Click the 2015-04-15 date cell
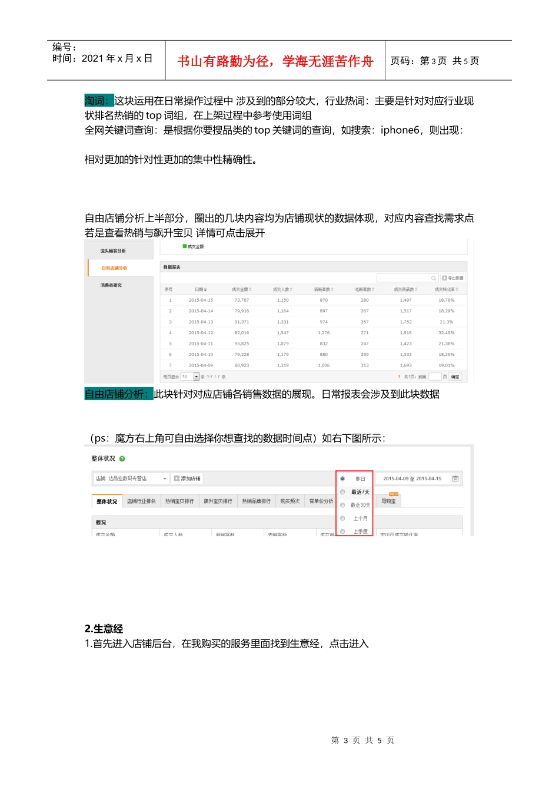Screen dimensions: 559x792 point(201,300)
